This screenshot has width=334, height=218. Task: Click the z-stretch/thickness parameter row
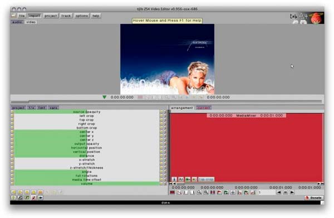pos(87,168)
